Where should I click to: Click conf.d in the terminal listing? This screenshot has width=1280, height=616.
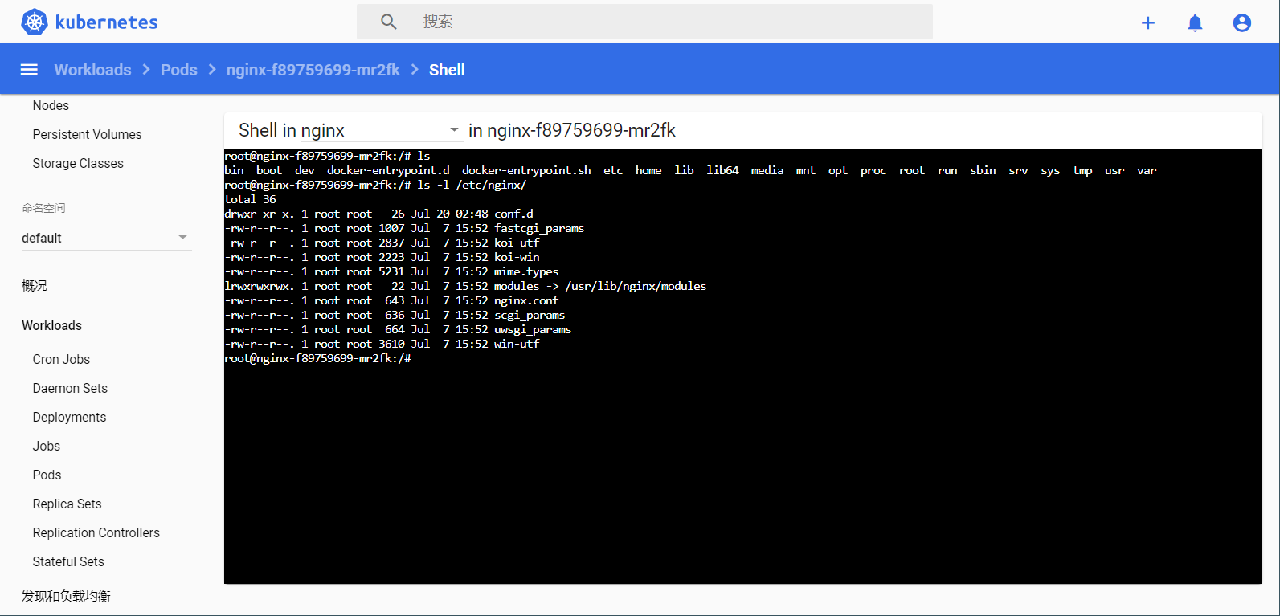(513, 214)
